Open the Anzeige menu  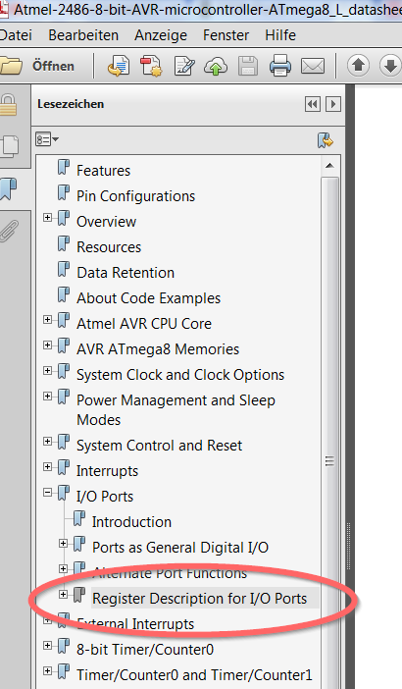pyautogui.click(x=161, y=35)
